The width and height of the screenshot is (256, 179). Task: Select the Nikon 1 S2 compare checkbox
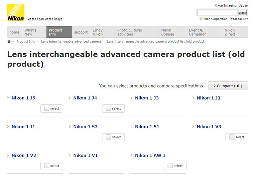point(108,137)
